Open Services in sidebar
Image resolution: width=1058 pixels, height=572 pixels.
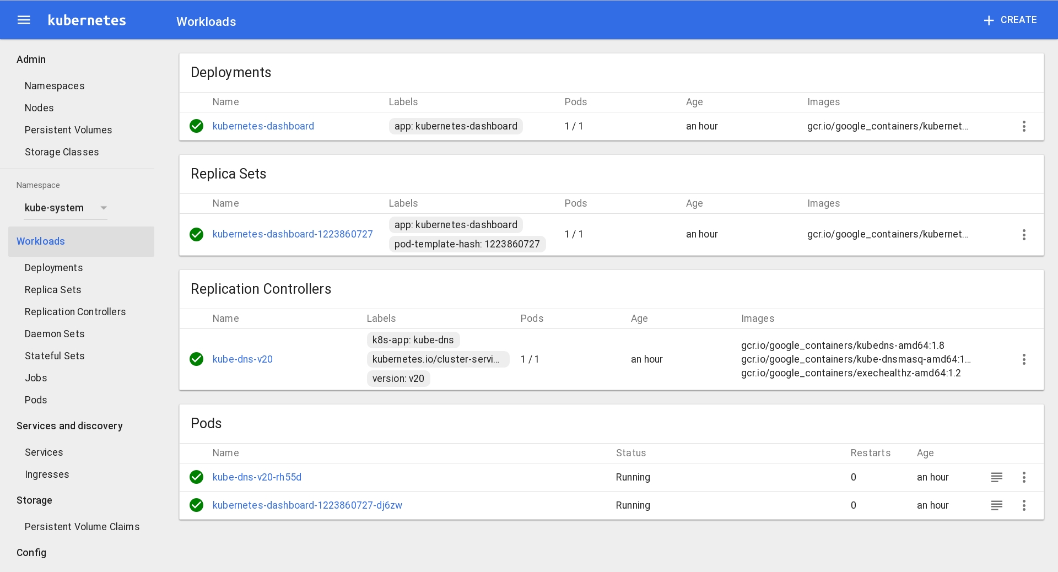click(44, 452)
